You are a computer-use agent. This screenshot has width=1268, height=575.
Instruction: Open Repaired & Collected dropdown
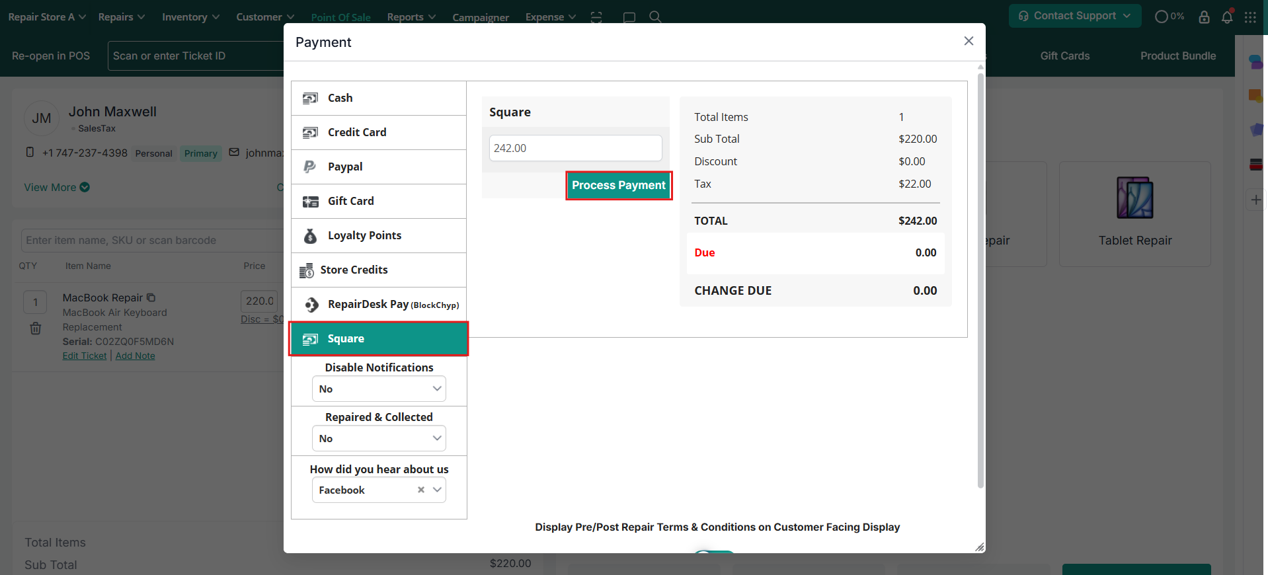pyautogui.click(x=379, y=438)
